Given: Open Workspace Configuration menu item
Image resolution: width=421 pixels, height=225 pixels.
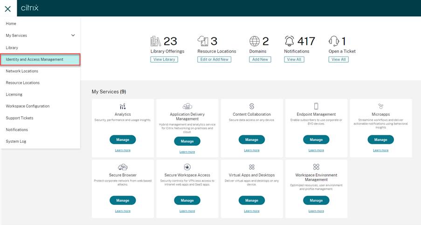Looking at the screenshot, I should point(28,106).
